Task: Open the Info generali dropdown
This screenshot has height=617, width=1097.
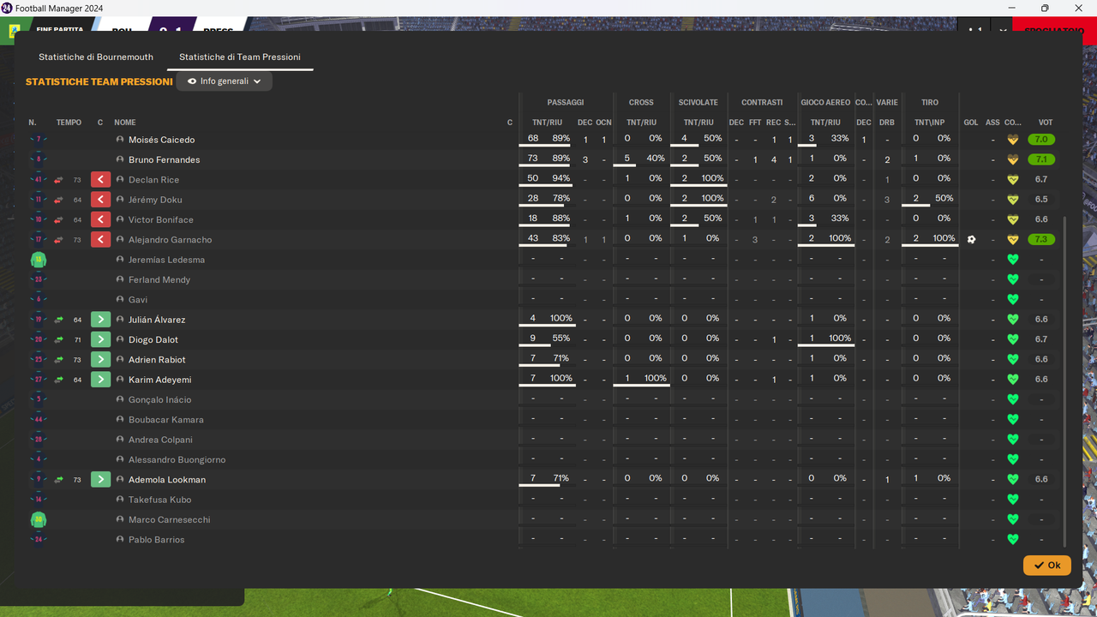Action: [x=224, y=81]
